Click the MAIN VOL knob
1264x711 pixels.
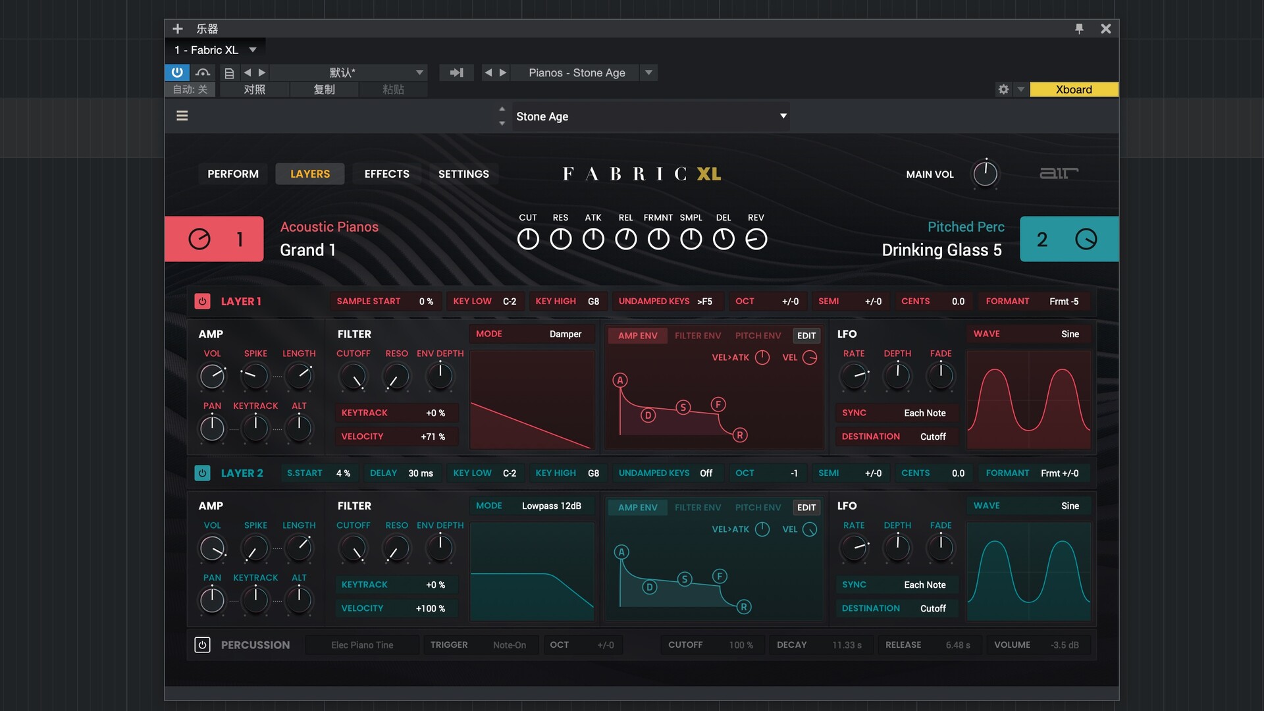pyautogui.click(x=985, y=174)
